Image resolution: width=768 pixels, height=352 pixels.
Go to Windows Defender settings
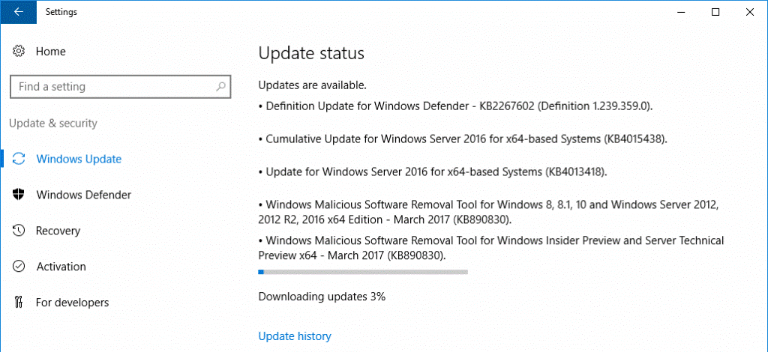pos(84,195)
